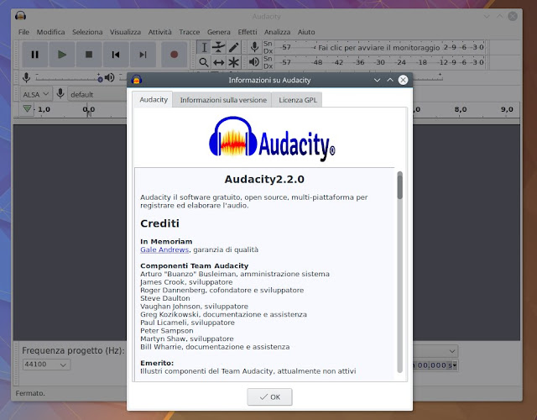Open the 00,000 s time format arrow
This screenshot has height=420, width=537.
tap(455, 365)
